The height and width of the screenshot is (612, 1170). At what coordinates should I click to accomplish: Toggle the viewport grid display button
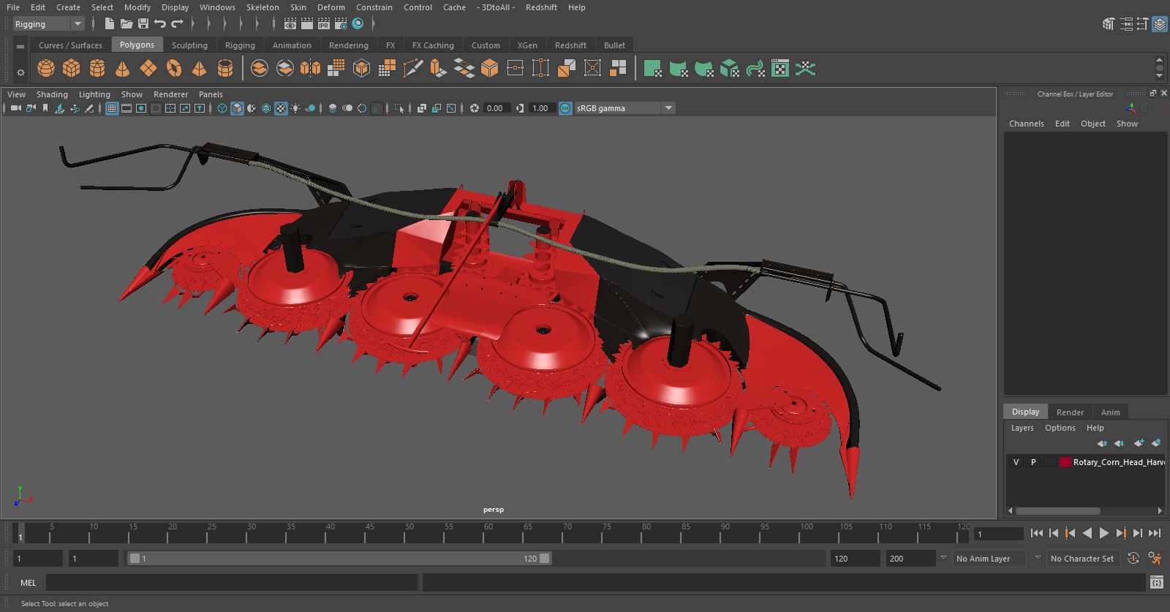112,108
